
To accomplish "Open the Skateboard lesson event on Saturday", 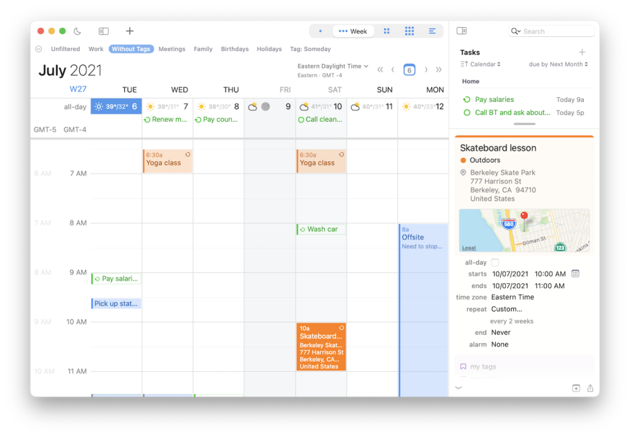I will 321,347.
